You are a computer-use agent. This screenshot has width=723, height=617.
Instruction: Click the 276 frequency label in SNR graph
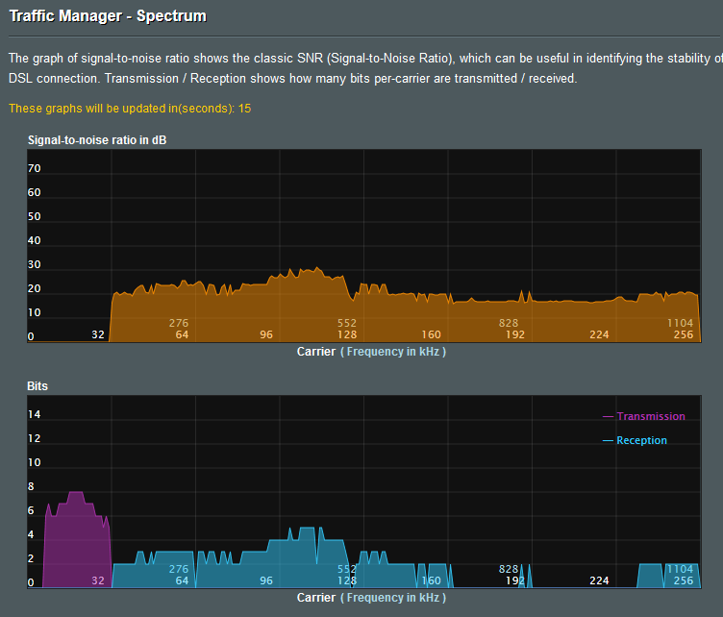tap(179, 323)
